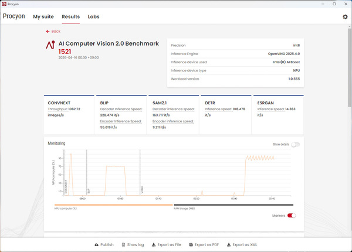The width and height of the screenshot is (352, 252).
Task: Click the CONVNEXT card title
Action: point(59,103)
